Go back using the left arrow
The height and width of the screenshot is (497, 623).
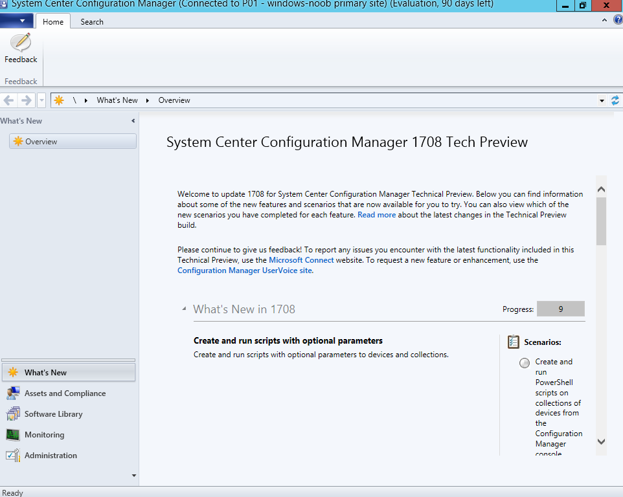(x=8, y=100)
